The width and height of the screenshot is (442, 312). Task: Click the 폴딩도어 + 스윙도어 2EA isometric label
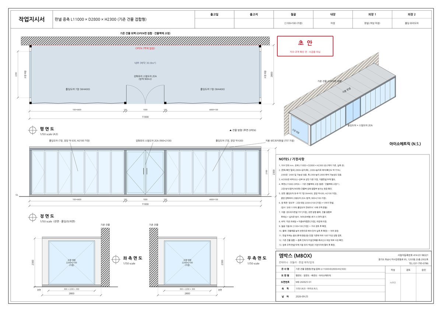click(x=360, y=125)
